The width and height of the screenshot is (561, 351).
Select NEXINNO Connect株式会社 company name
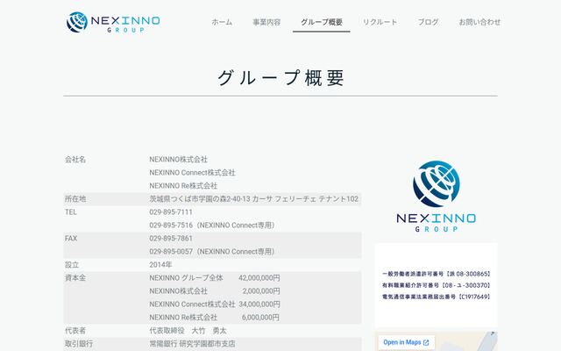pyautogui.click(x=192, y=173)
